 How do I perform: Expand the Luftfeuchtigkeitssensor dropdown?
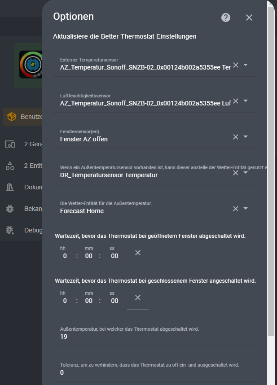point(246,101)
